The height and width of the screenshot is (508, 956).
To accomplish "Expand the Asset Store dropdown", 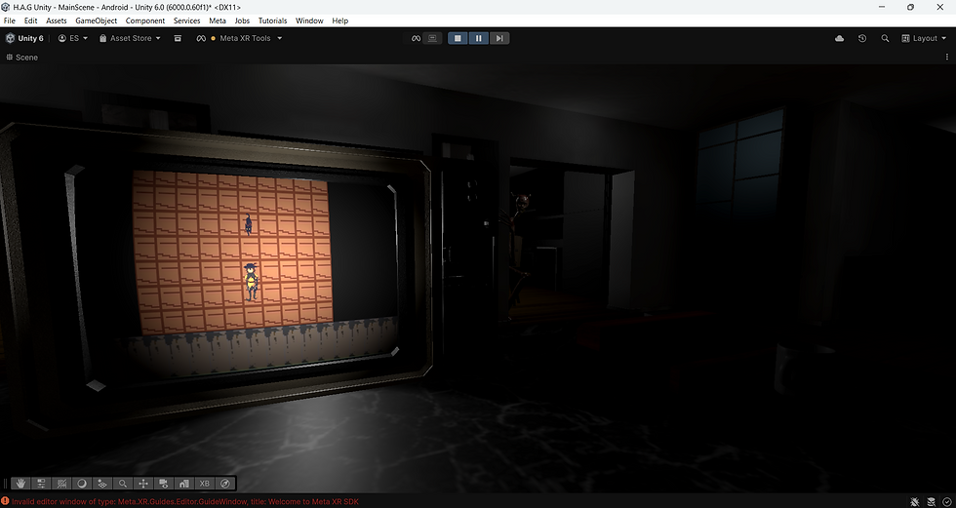I will tap(130, 38).
